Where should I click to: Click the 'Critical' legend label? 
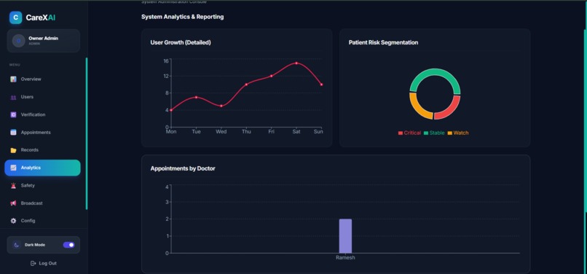[x=412, y=133]
